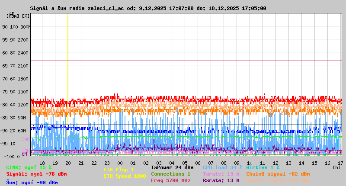Click the vertical yellow line at hour 20
The width and height of the screenshot is (346, 186).
68,52
